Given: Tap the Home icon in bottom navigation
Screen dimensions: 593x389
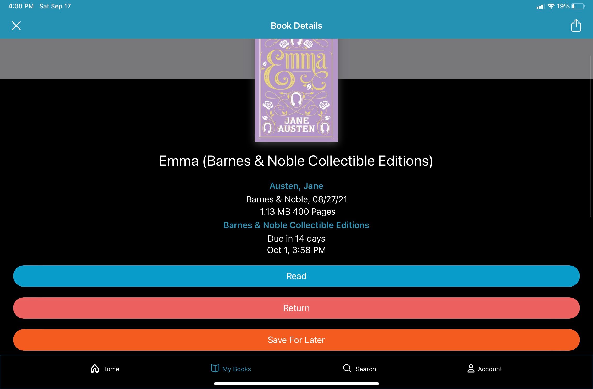Looking at the screenshot, I should point(95,369).
